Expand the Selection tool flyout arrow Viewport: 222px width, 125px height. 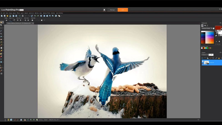3,28
